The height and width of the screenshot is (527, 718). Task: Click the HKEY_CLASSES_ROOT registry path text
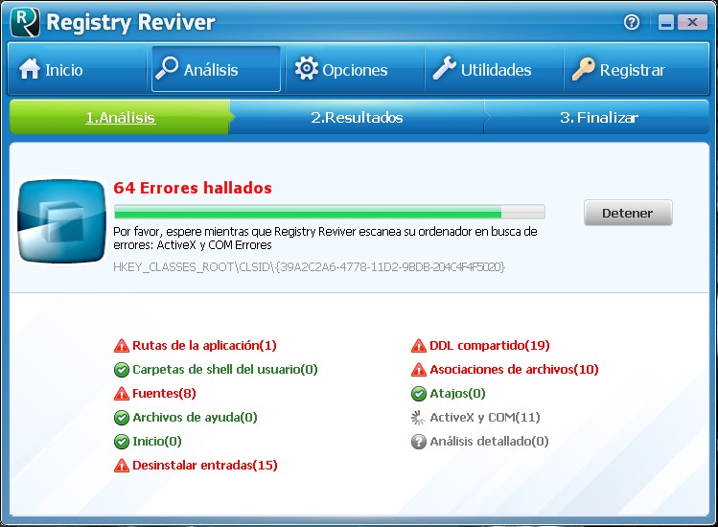309,267
